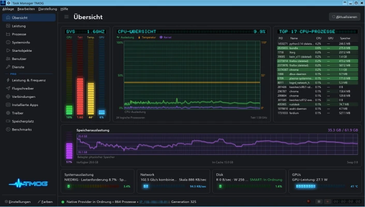Open the Network summary card
This screenshot has height=207, width=365.
click(x=173, y=181)
